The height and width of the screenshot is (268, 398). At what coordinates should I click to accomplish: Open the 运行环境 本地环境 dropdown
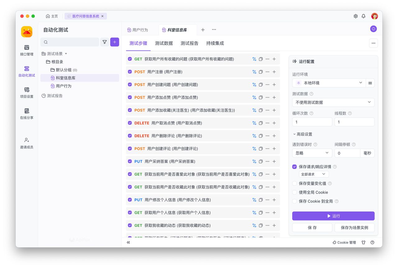tap(329, 83)
